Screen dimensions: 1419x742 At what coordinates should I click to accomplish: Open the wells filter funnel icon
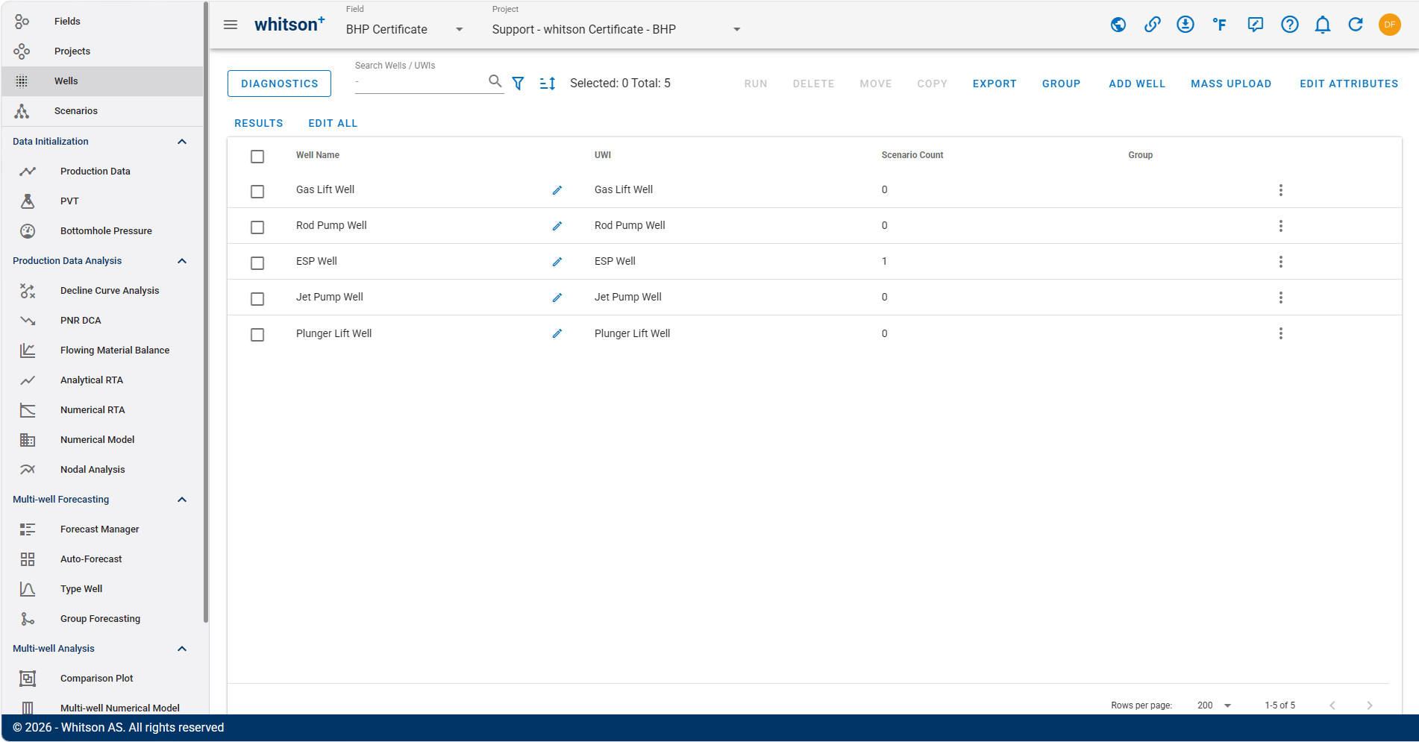518,84
